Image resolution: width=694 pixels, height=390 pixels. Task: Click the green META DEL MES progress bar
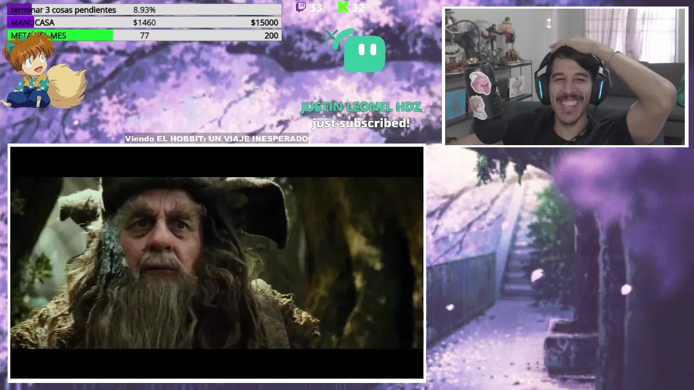click(x=144, y=36)
